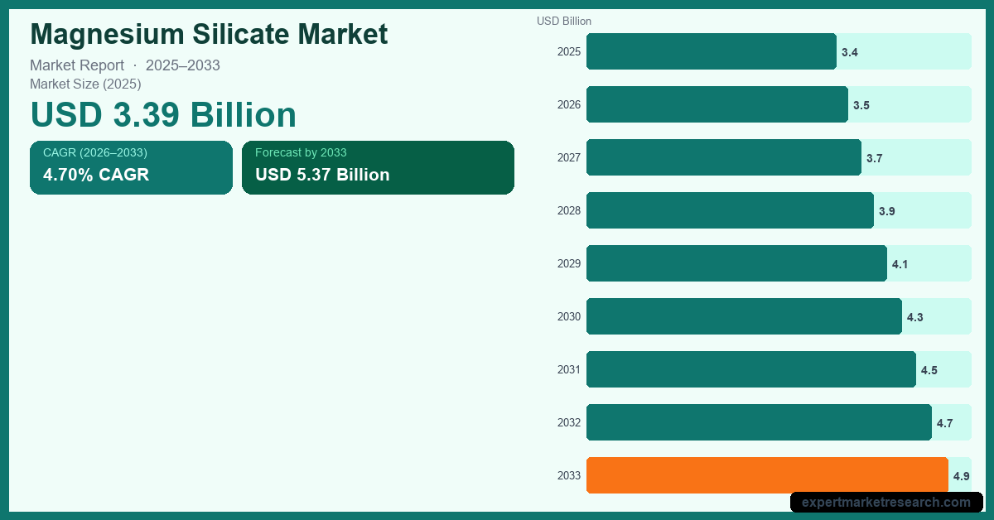Screen dimensions: 994x520
Task: Select the 2026 market size bar
Action: pyautogui.click(x=717, y=104)
